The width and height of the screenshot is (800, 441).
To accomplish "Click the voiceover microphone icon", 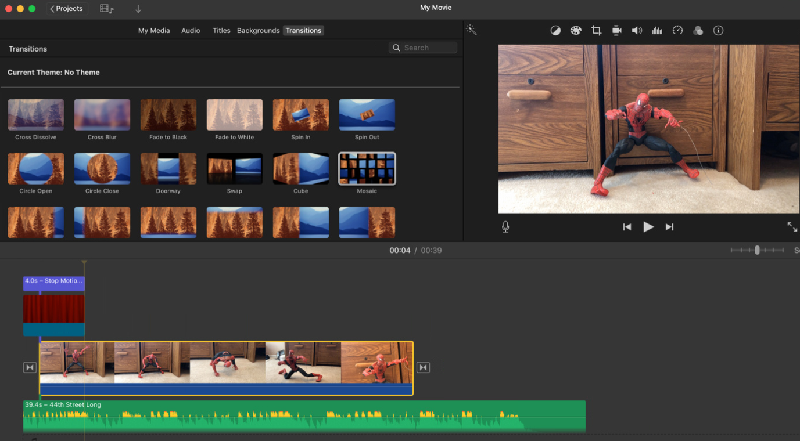I will [505, 227].
